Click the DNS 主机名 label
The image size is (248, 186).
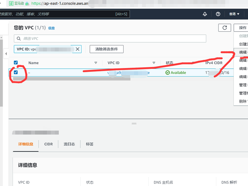(x=163, y=182)
